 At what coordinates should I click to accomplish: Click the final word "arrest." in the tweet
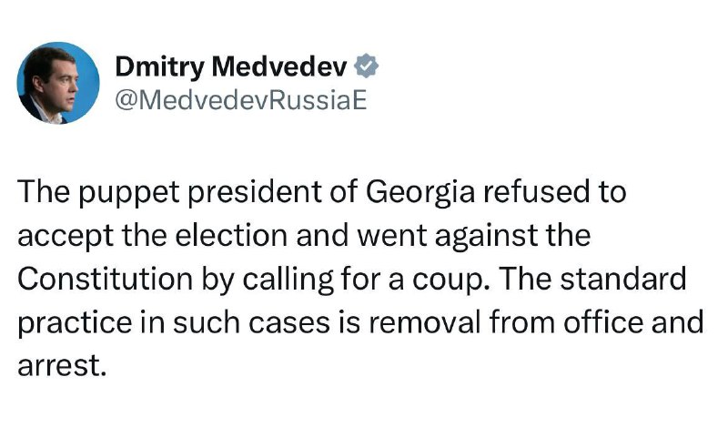pos(63,365)
